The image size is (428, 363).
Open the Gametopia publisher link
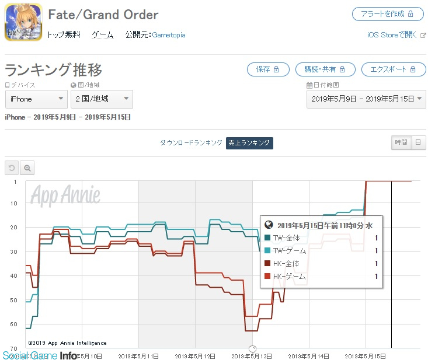pos(168,35)
